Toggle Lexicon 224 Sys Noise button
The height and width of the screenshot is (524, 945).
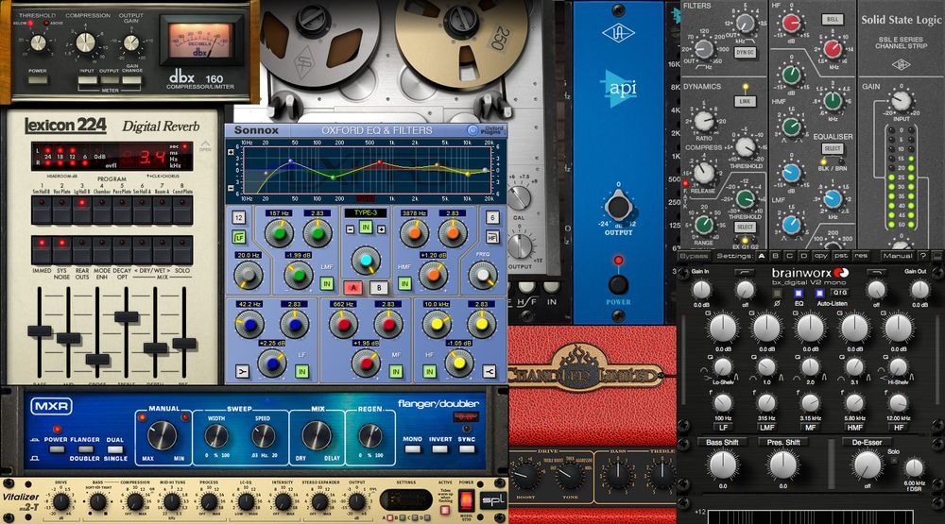[62, 250]
